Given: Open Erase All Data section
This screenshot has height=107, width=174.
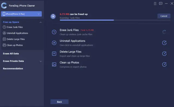Looking at the screenshot, I should 11,53.
